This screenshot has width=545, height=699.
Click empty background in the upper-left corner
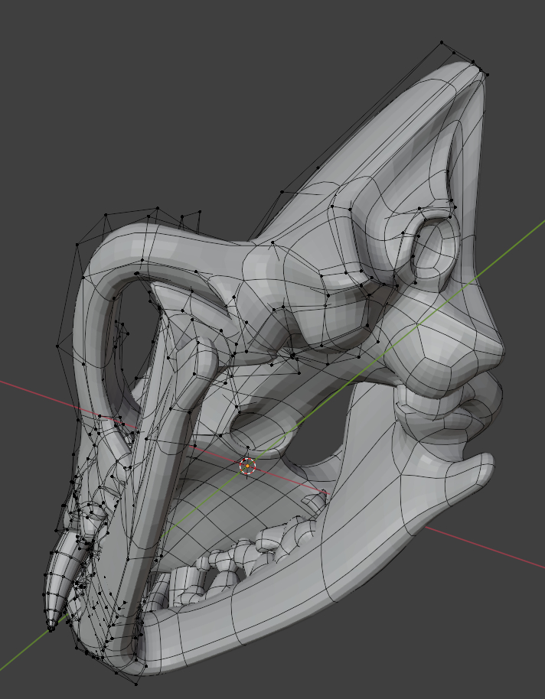[x=46, y=46]
